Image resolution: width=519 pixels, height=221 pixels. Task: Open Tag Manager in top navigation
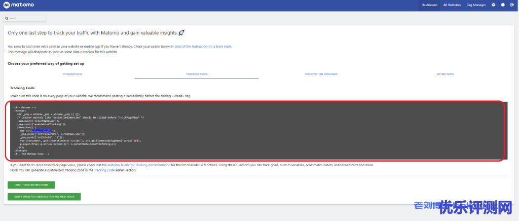pos(476,5)
